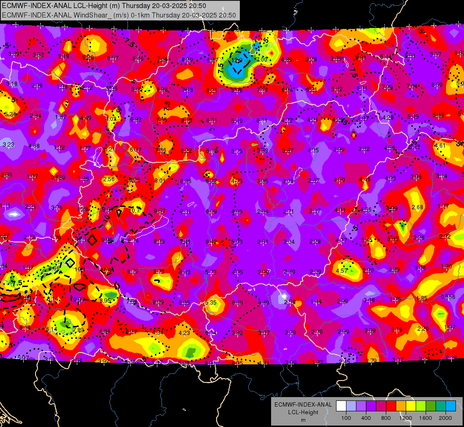Click the legend tick label 400
The height and width of the screenshot is (427, 464).
tap(366, 418)
